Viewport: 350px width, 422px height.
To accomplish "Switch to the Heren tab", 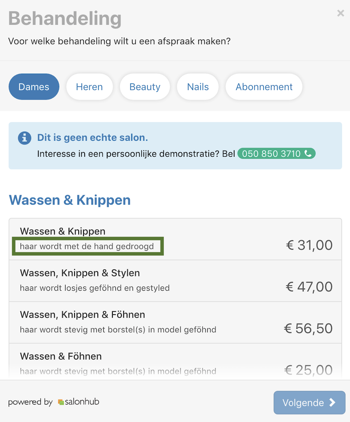I will pyautogui.click(x=90, y=87).
